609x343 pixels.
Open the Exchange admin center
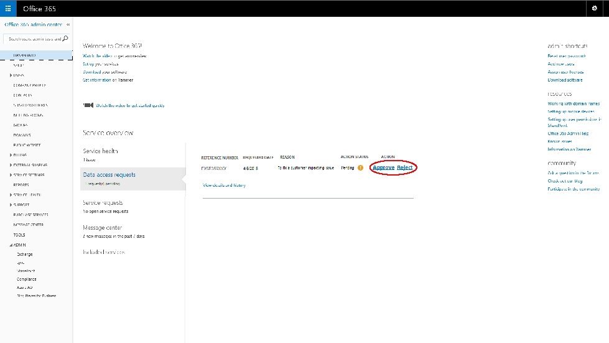click(x=24, y=255)
